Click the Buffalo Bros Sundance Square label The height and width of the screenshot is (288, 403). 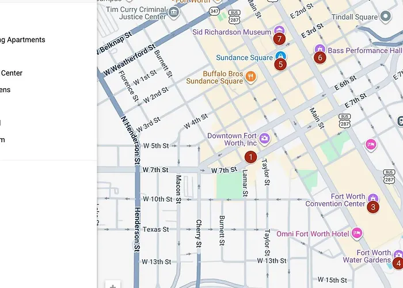215,77
